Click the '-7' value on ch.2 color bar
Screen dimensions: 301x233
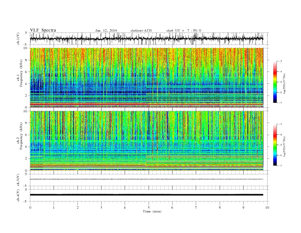click(280, 166)
